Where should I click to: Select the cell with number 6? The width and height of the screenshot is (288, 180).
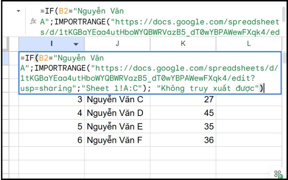(51, 140)
